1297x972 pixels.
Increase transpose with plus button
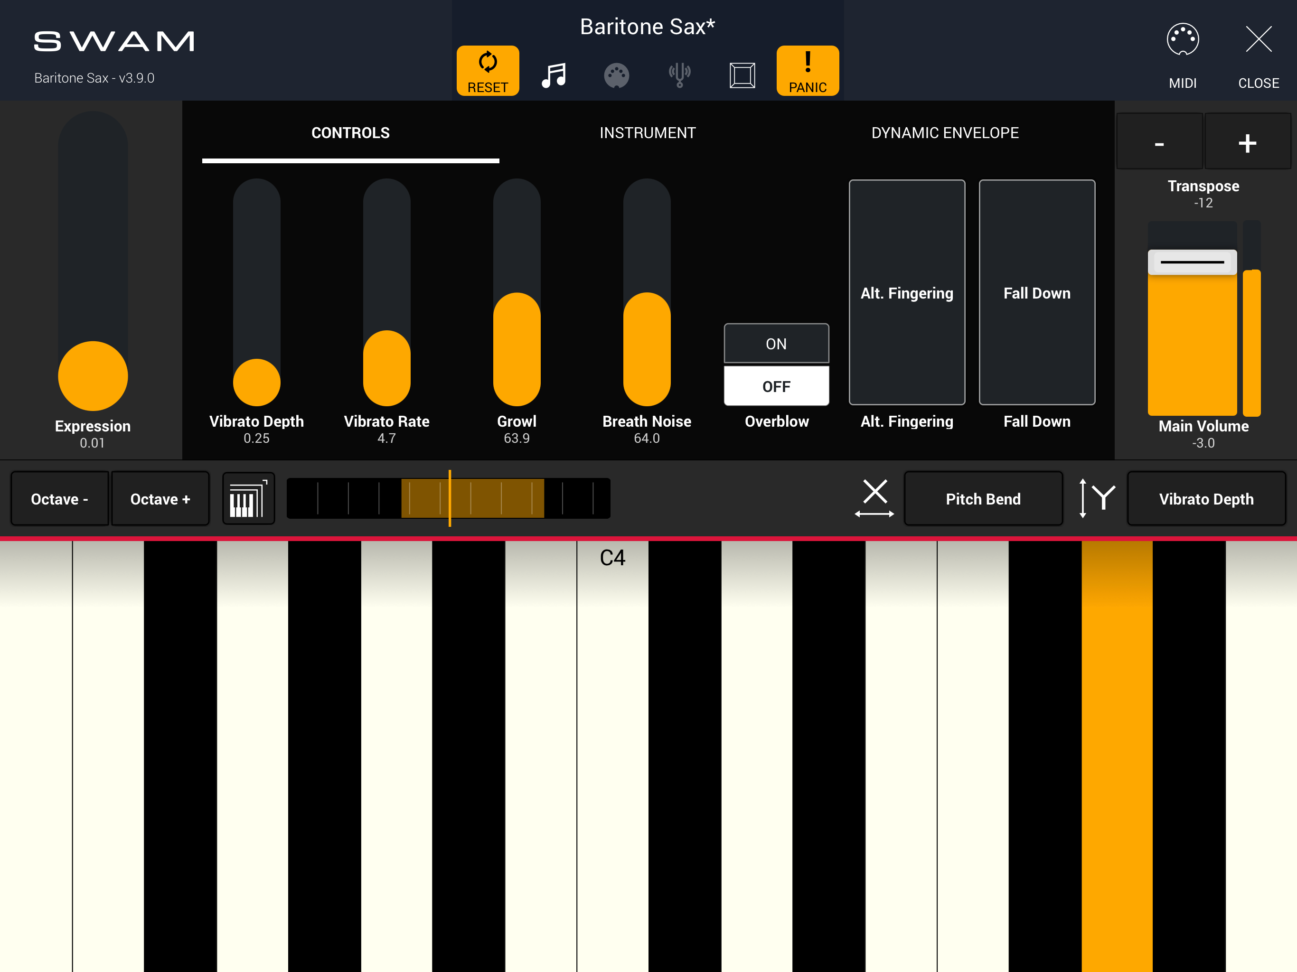(1247, 142)
